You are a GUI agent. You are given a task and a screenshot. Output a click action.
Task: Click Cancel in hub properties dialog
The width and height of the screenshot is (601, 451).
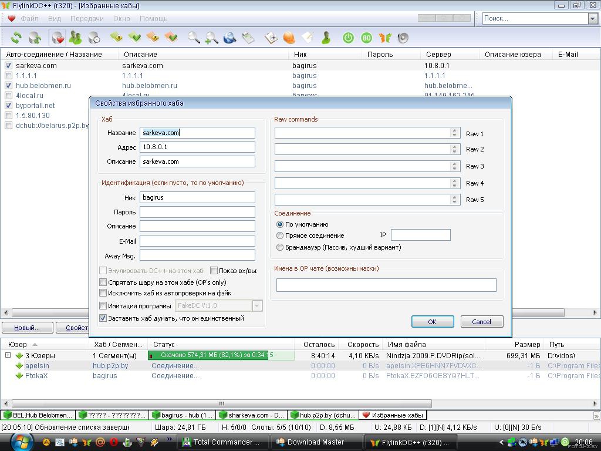tap(481, 322)
